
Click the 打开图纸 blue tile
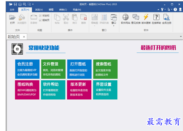79,69
